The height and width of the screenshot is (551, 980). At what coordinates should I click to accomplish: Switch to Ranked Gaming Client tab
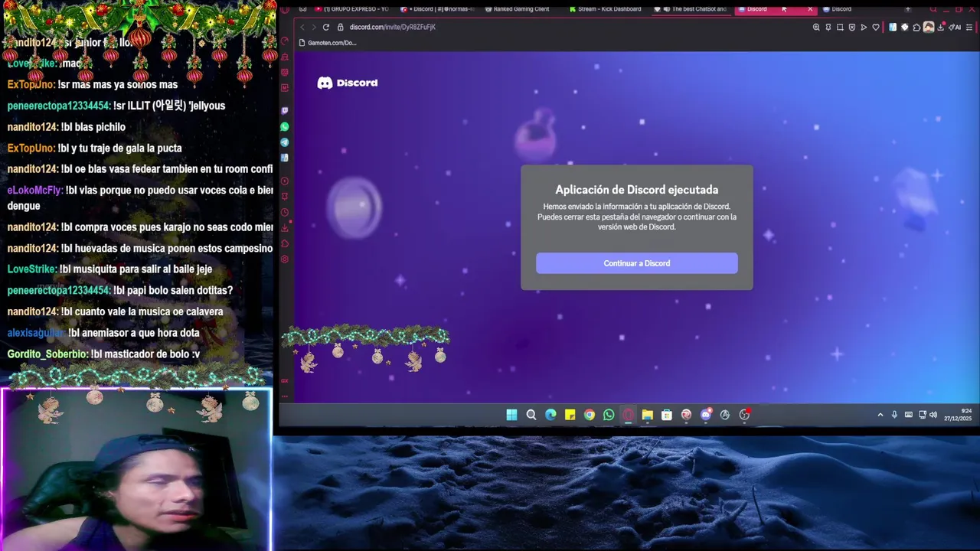(x=521, y=9)
